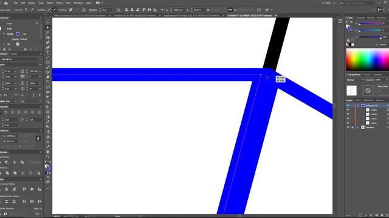Select the Direct Selection arrow tool
This screenshot has width=389, height=218.
coord(47,27)
